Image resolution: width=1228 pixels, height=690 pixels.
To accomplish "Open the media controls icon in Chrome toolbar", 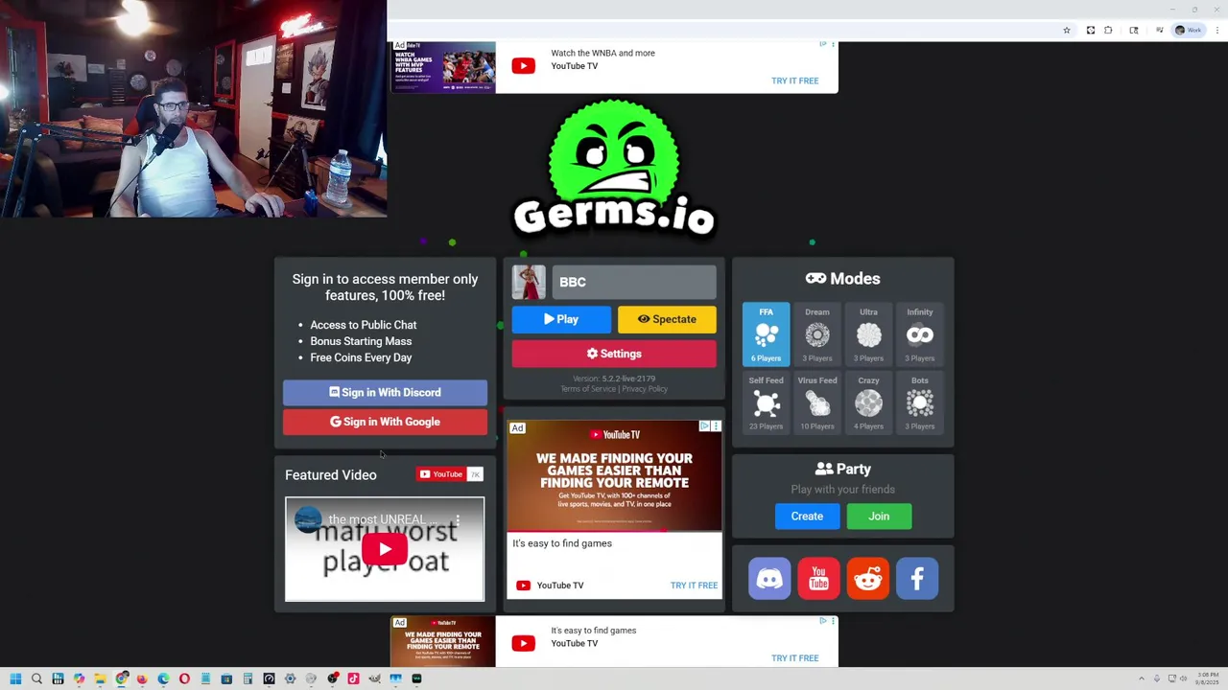I will 1160,30.
